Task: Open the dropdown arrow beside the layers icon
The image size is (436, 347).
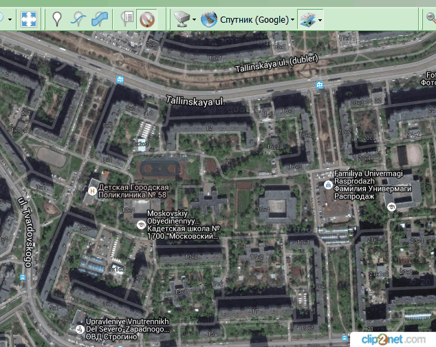Action: pos(320,20)
